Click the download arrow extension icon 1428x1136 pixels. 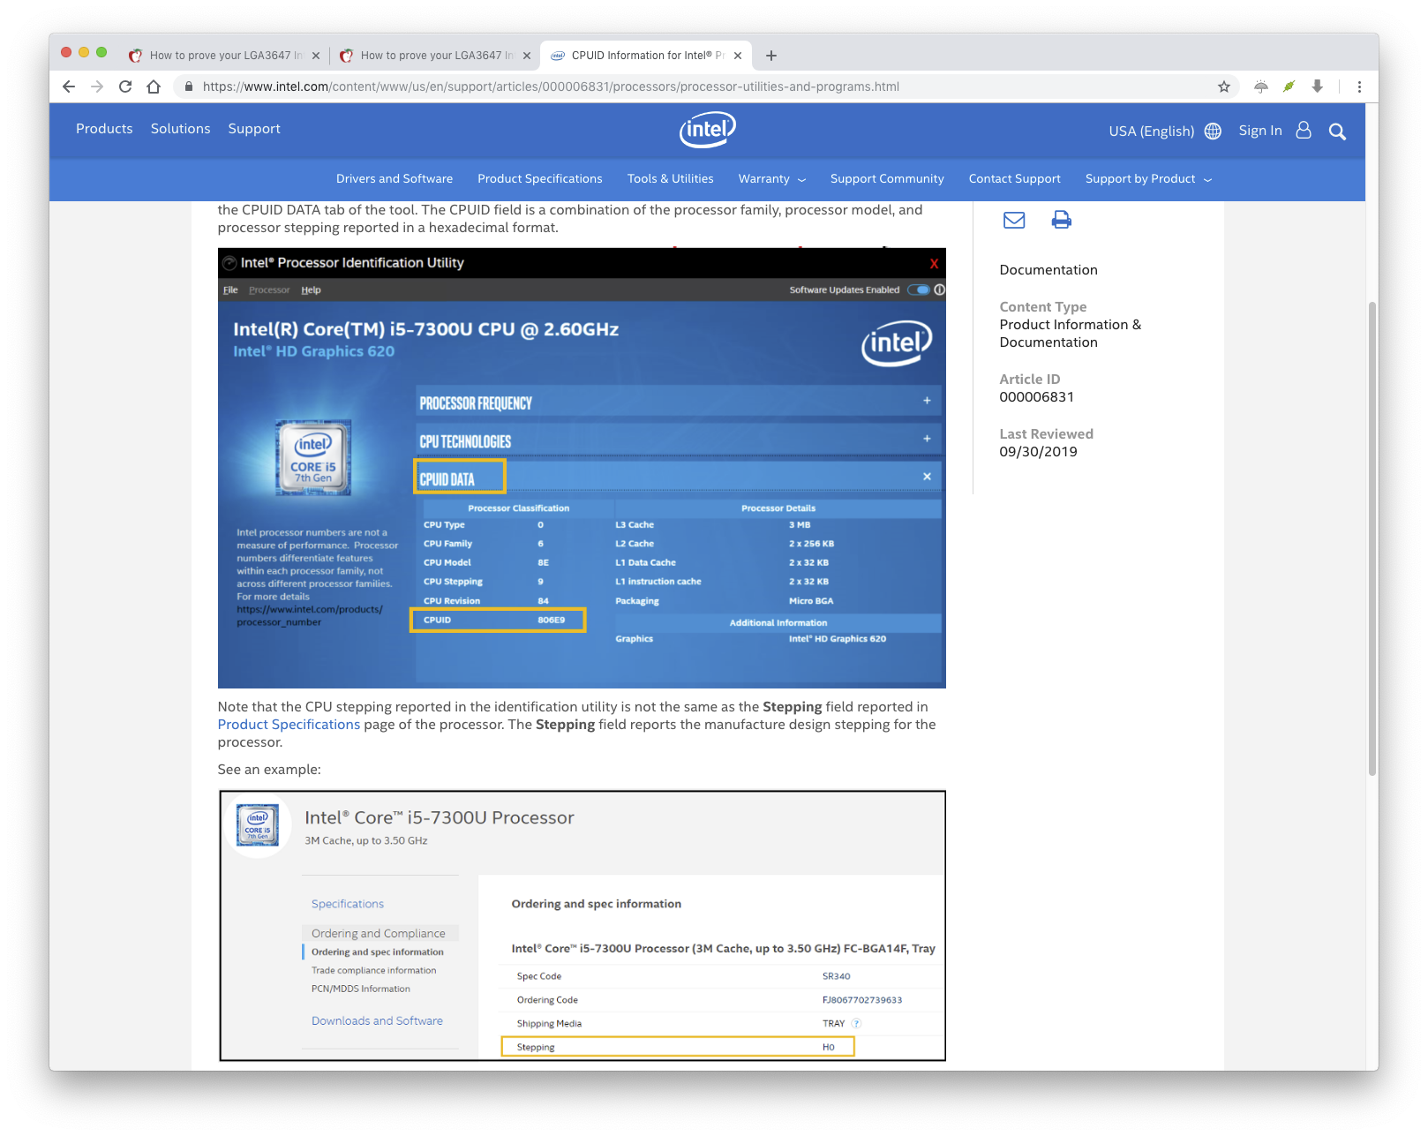click(x=1317, y=87)
